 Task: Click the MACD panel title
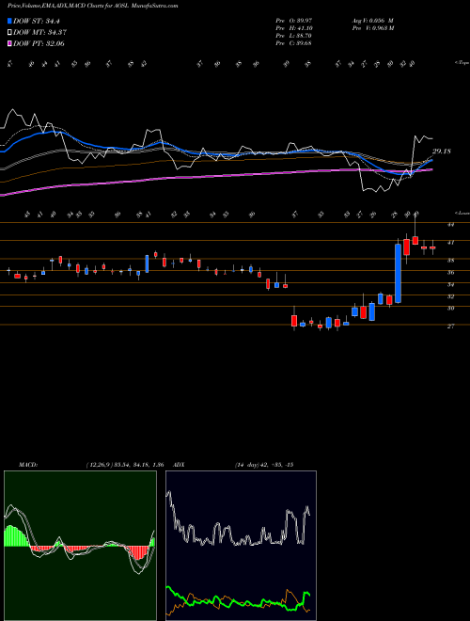[x=27, y=465]
